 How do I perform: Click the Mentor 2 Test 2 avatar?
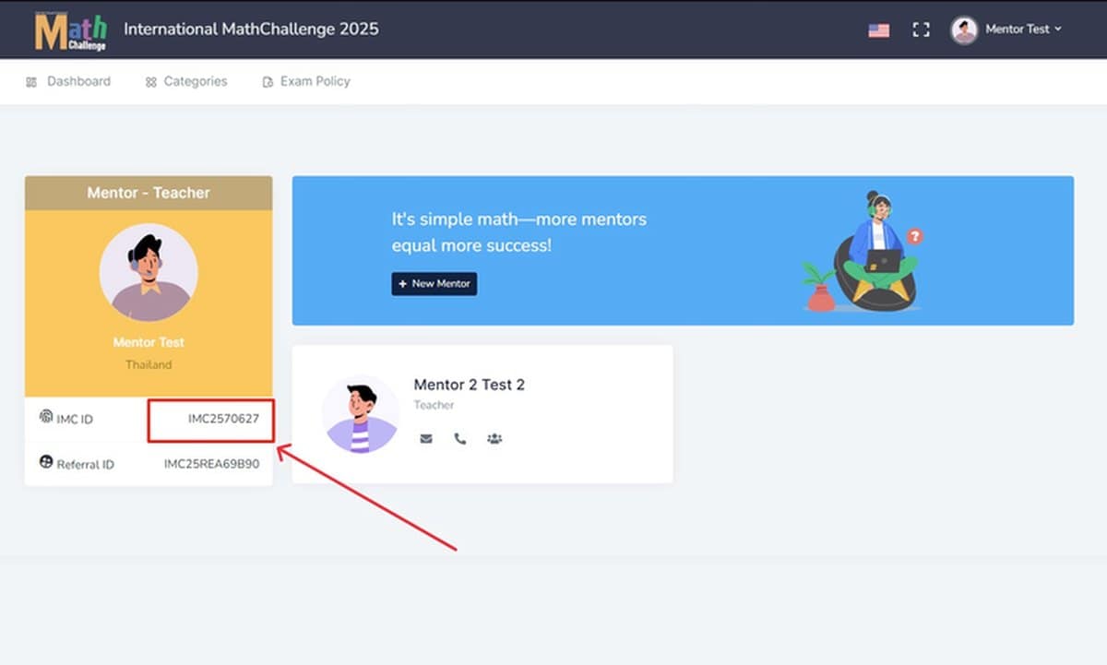tap(361, 413)
